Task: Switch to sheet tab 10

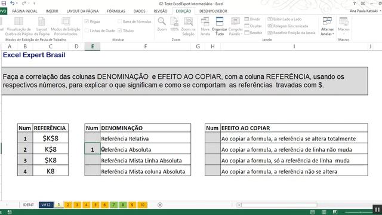Action: point(142,205)
